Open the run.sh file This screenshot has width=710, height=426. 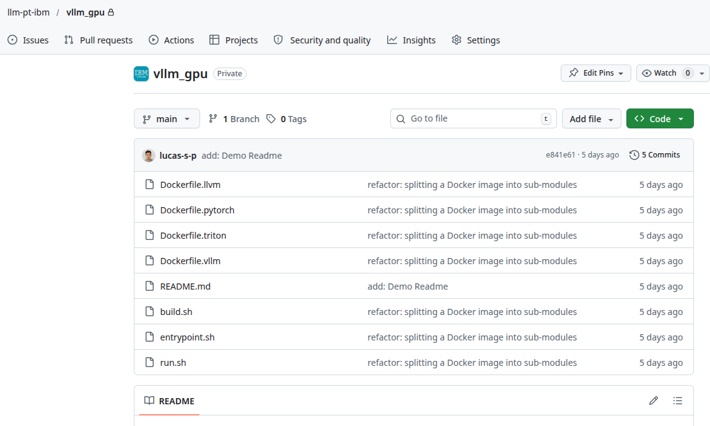click(x=173, y=362)
